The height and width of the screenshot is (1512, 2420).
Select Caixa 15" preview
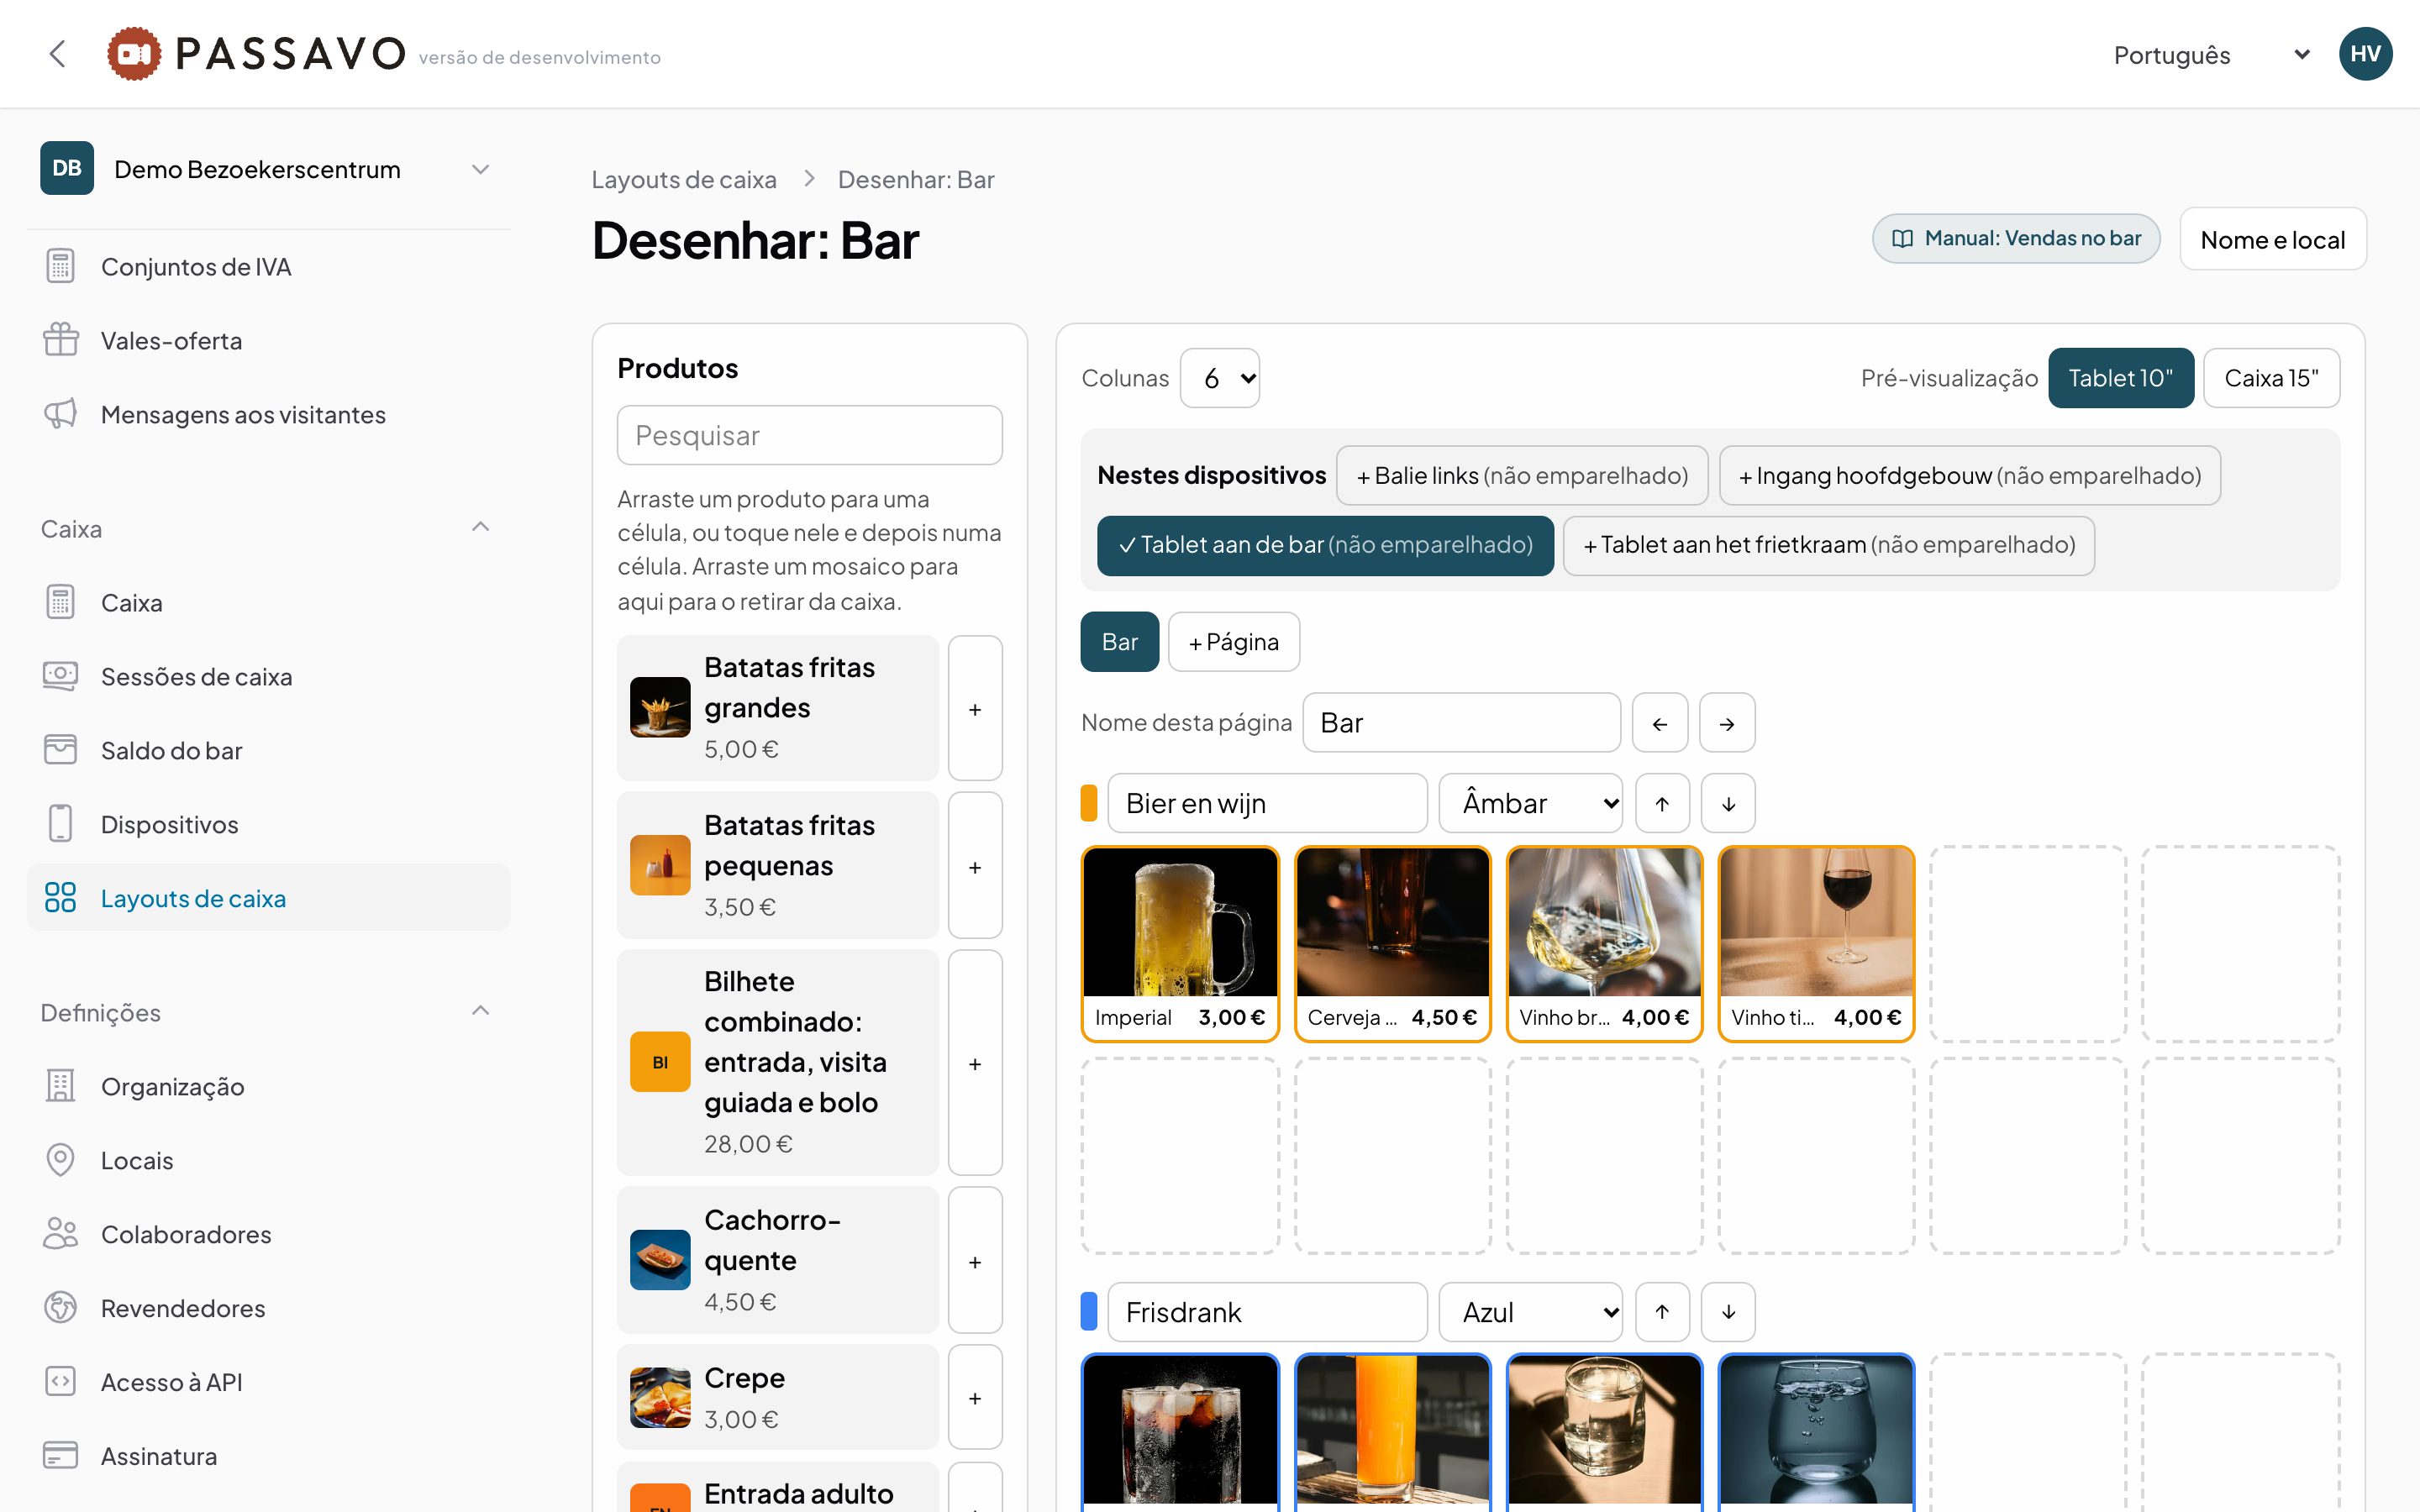pos(2271,378)
